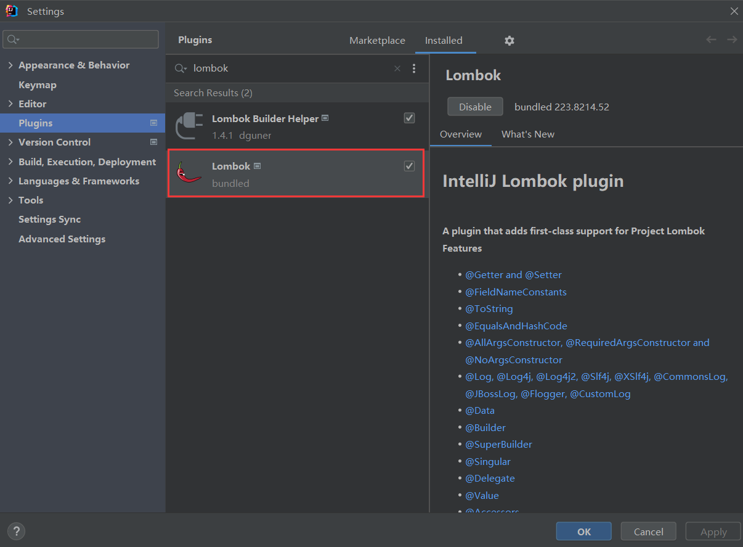
Task: Switch to the Marketplace tab
Action: (377, 41)
